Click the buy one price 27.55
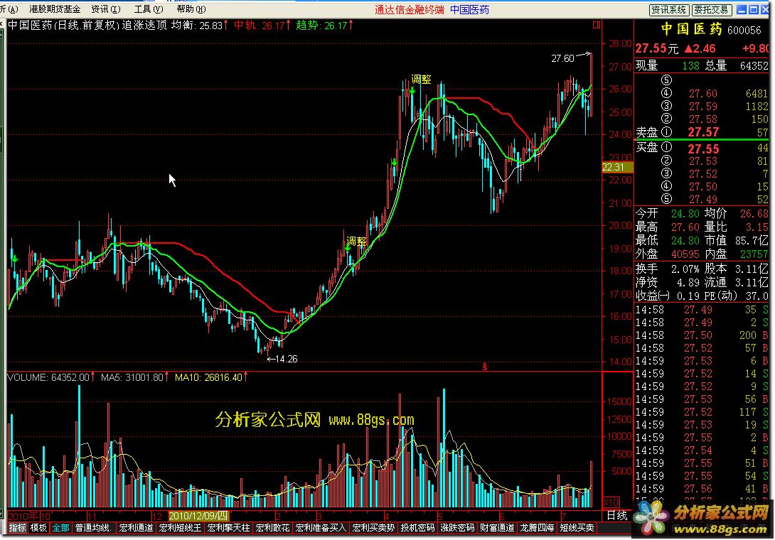775x540 pixels. tap(703, 148)
